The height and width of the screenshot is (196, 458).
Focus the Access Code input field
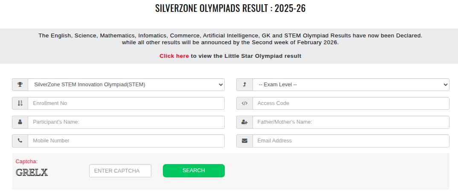351,103
